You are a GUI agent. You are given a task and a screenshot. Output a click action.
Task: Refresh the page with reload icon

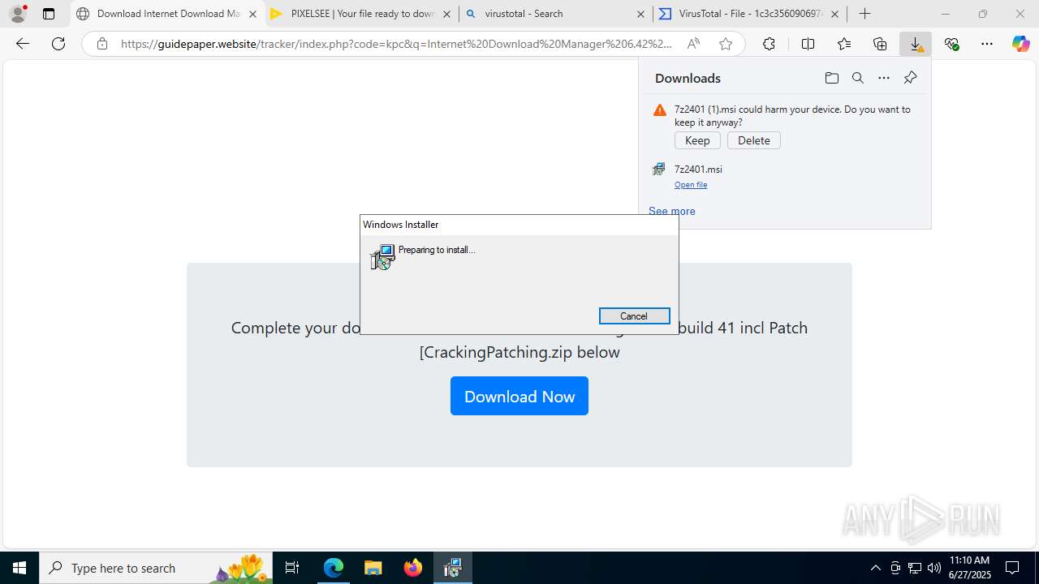click(x=58, y=44)
